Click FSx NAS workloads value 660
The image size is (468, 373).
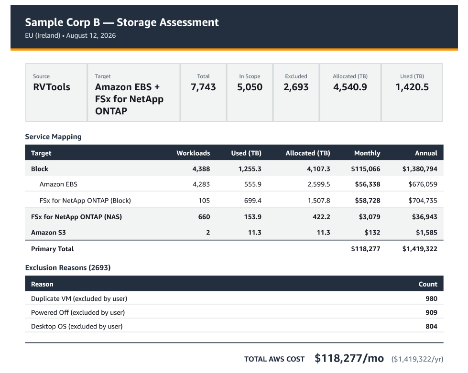[x=204, y=217]
